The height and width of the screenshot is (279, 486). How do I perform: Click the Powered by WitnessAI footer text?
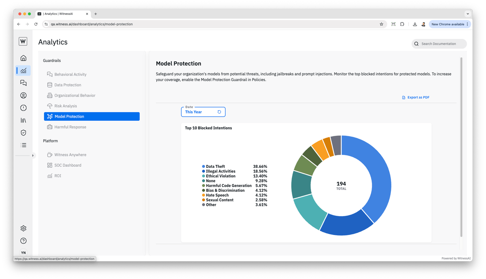point(456,258)
